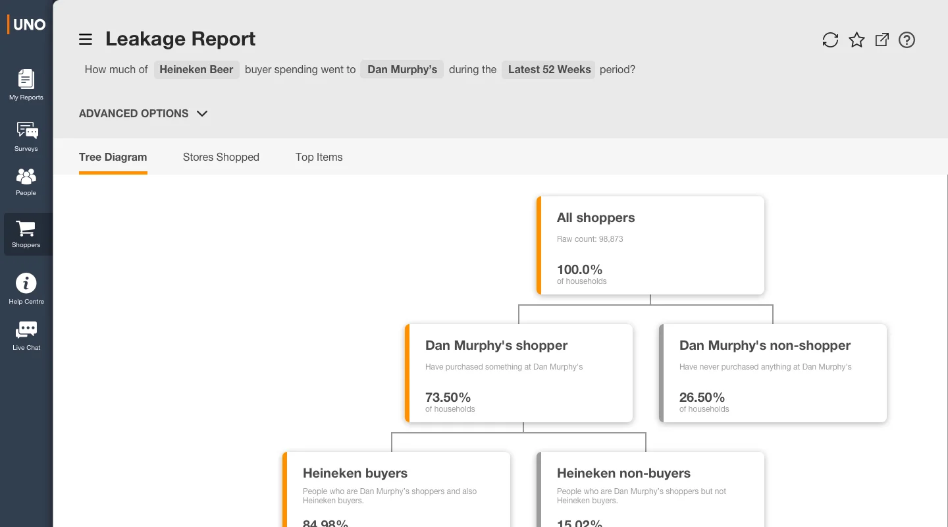
Task: Open the People section
Action: point(26,182)
